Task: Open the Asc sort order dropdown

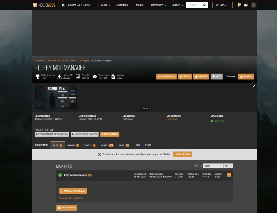Action: click(228, 166)
